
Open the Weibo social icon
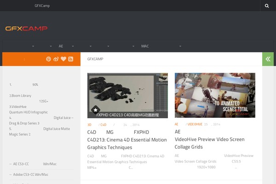coord(56,59)
